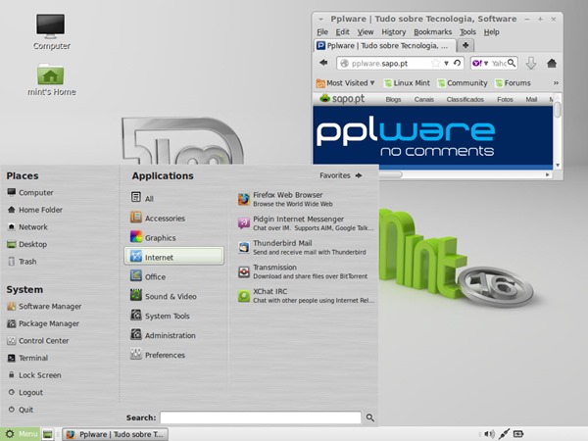588x441 pixels.
Task: Open Computer under Places
Action: pos(30,192)
